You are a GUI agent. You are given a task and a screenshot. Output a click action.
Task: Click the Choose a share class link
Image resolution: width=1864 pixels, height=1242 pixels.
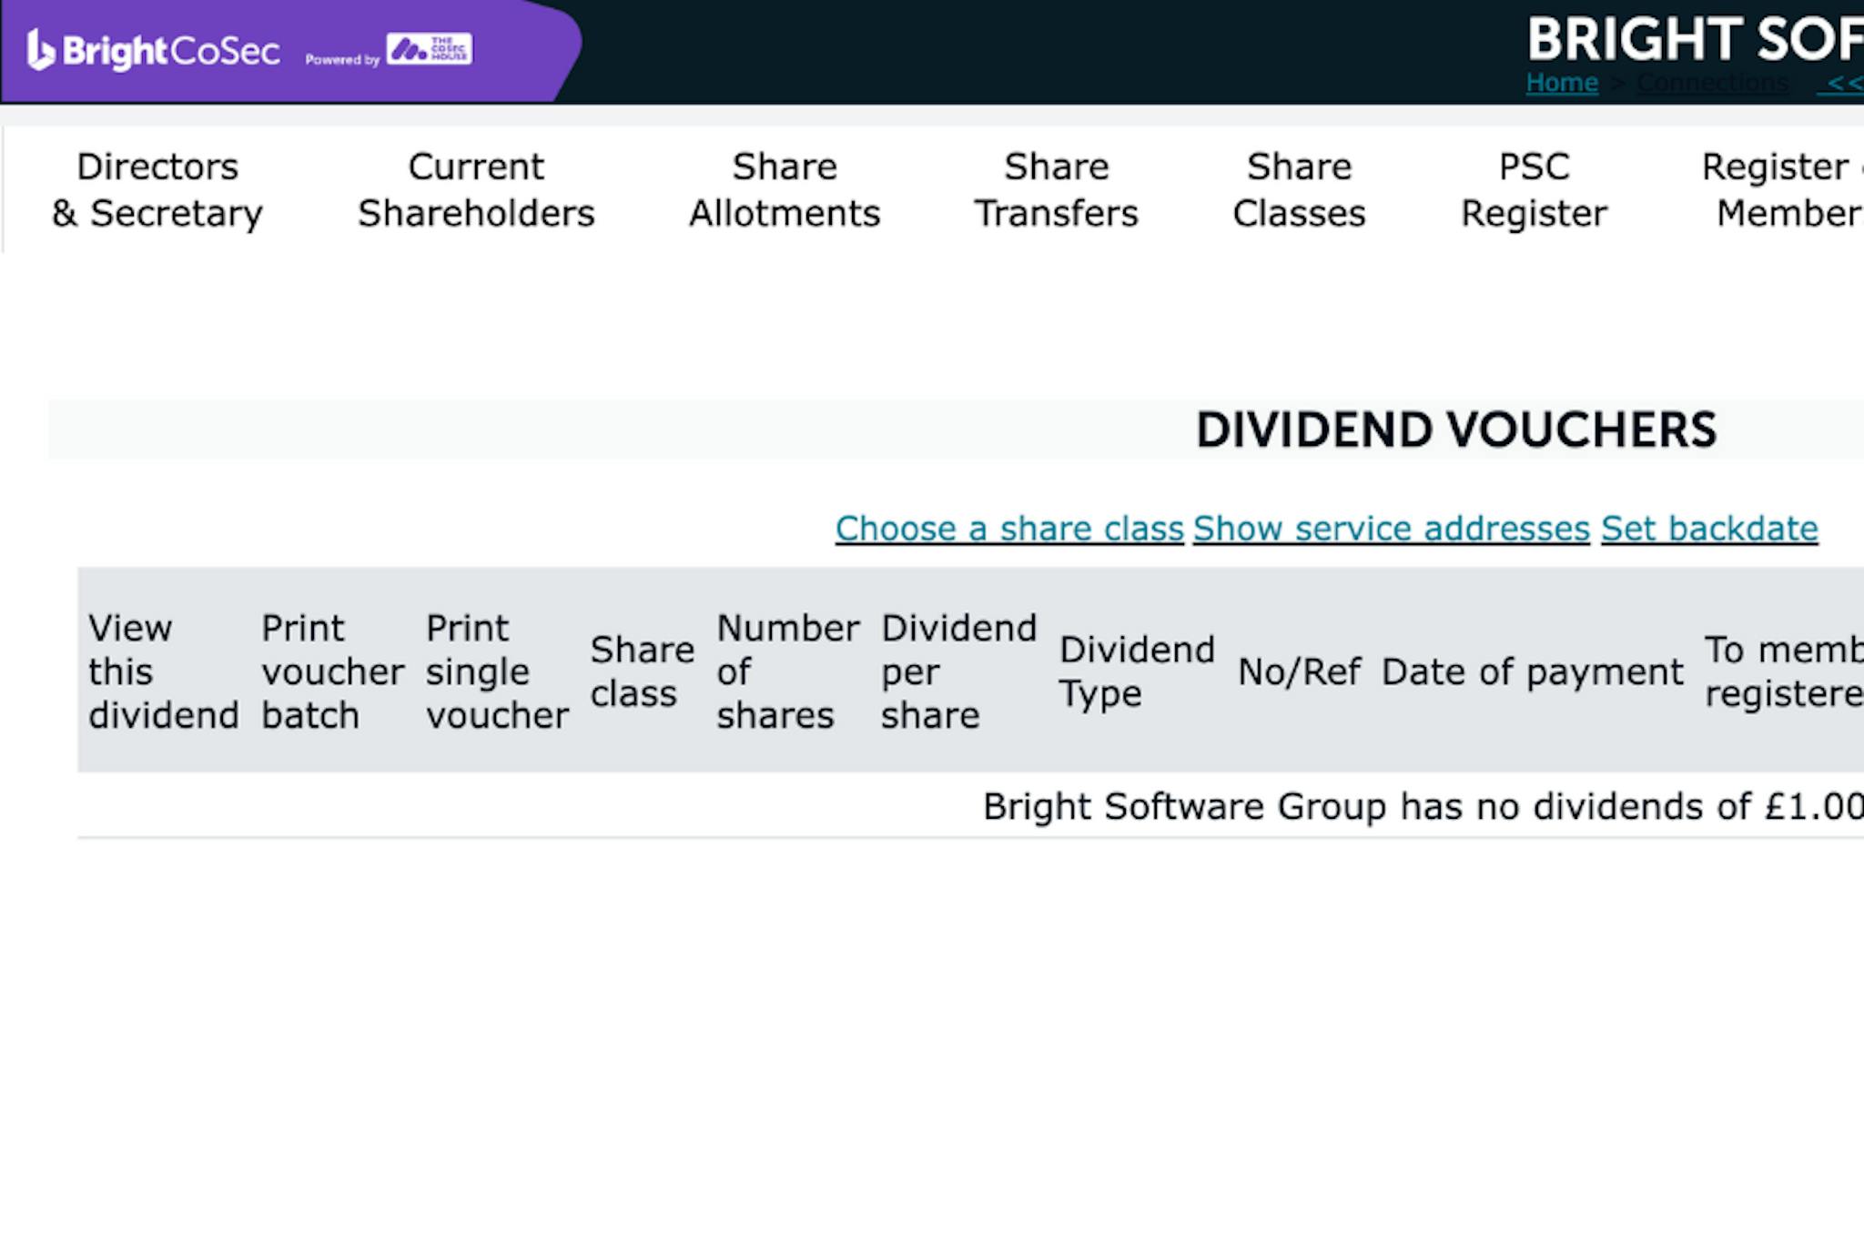(1007, 529)
